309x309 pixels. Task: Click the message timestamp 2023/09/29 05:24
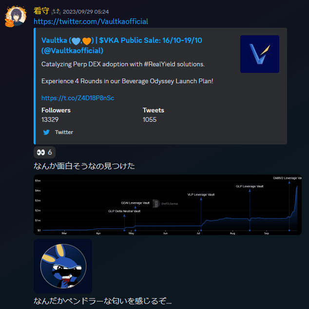86,12
